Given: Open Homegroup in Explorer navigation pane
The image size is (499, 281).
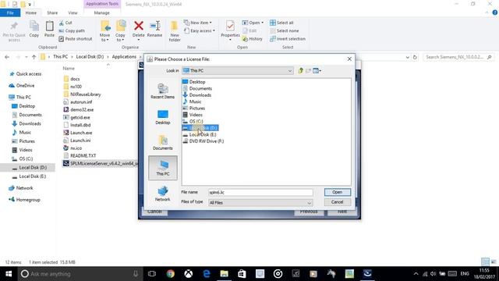Looking at the screenshot, I should [24, 200].
